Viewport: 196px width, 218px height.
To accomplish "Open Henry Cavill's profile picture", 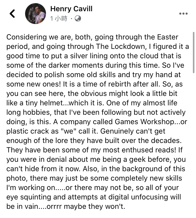I will point(36,14).
